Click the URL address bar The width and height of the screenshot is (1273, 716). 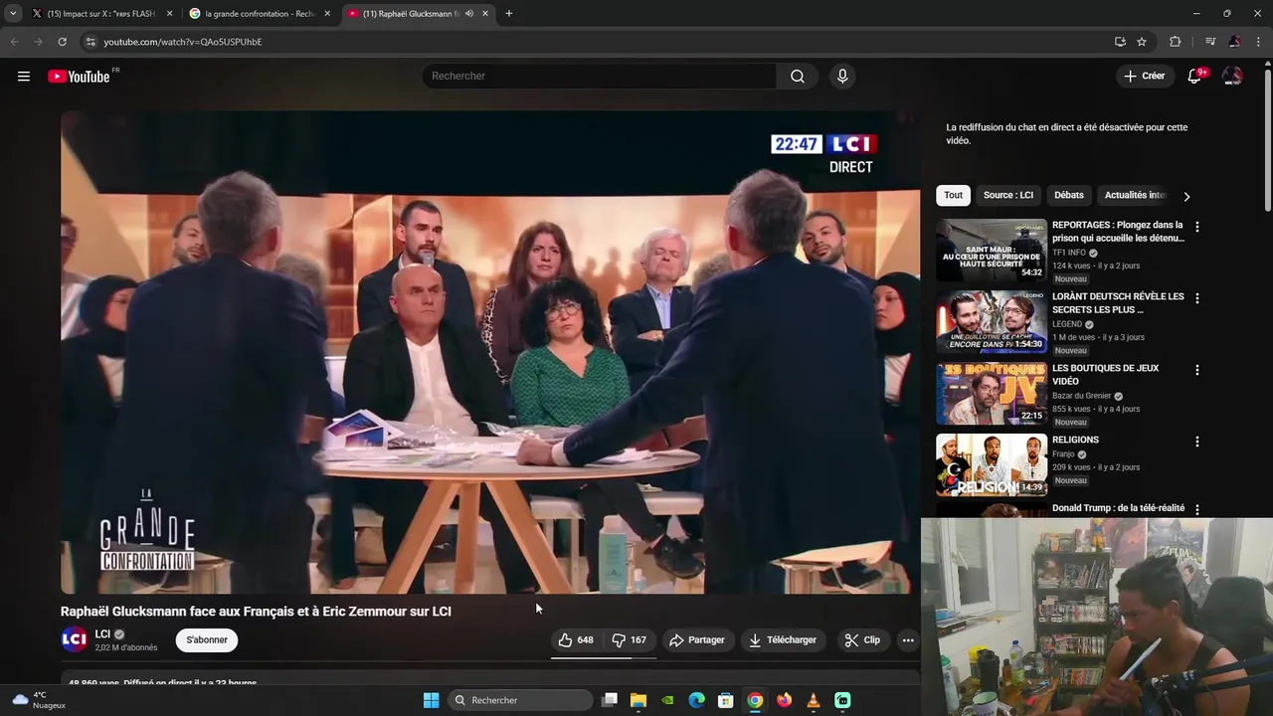(x=597, y=42)
